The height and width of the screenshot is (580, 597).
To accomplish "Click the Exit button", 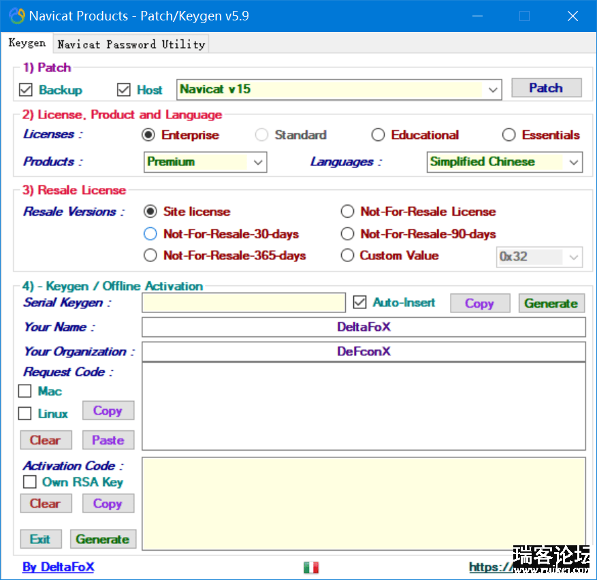I will point(41,539).
